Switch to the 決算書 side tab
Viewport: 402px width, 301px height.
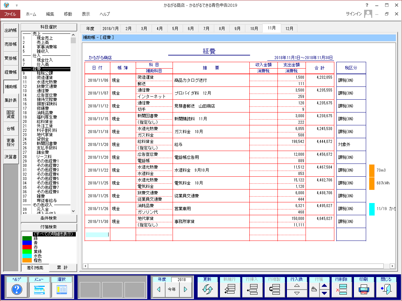11,157
